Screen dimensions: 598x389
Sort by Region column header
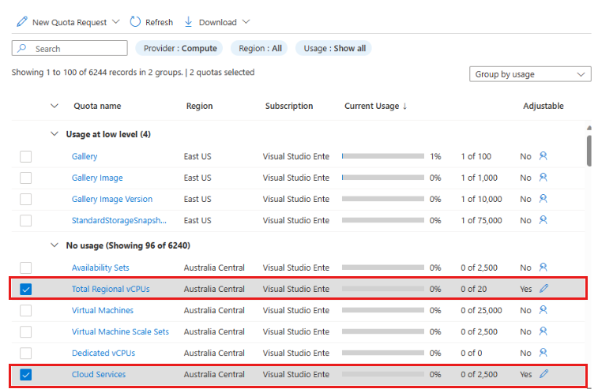[x=199, y=106]
